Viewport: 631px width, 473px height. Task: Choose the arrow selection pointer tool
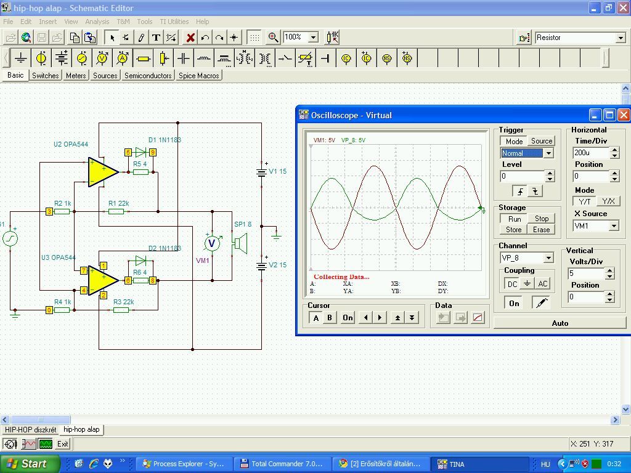[112, 38]
